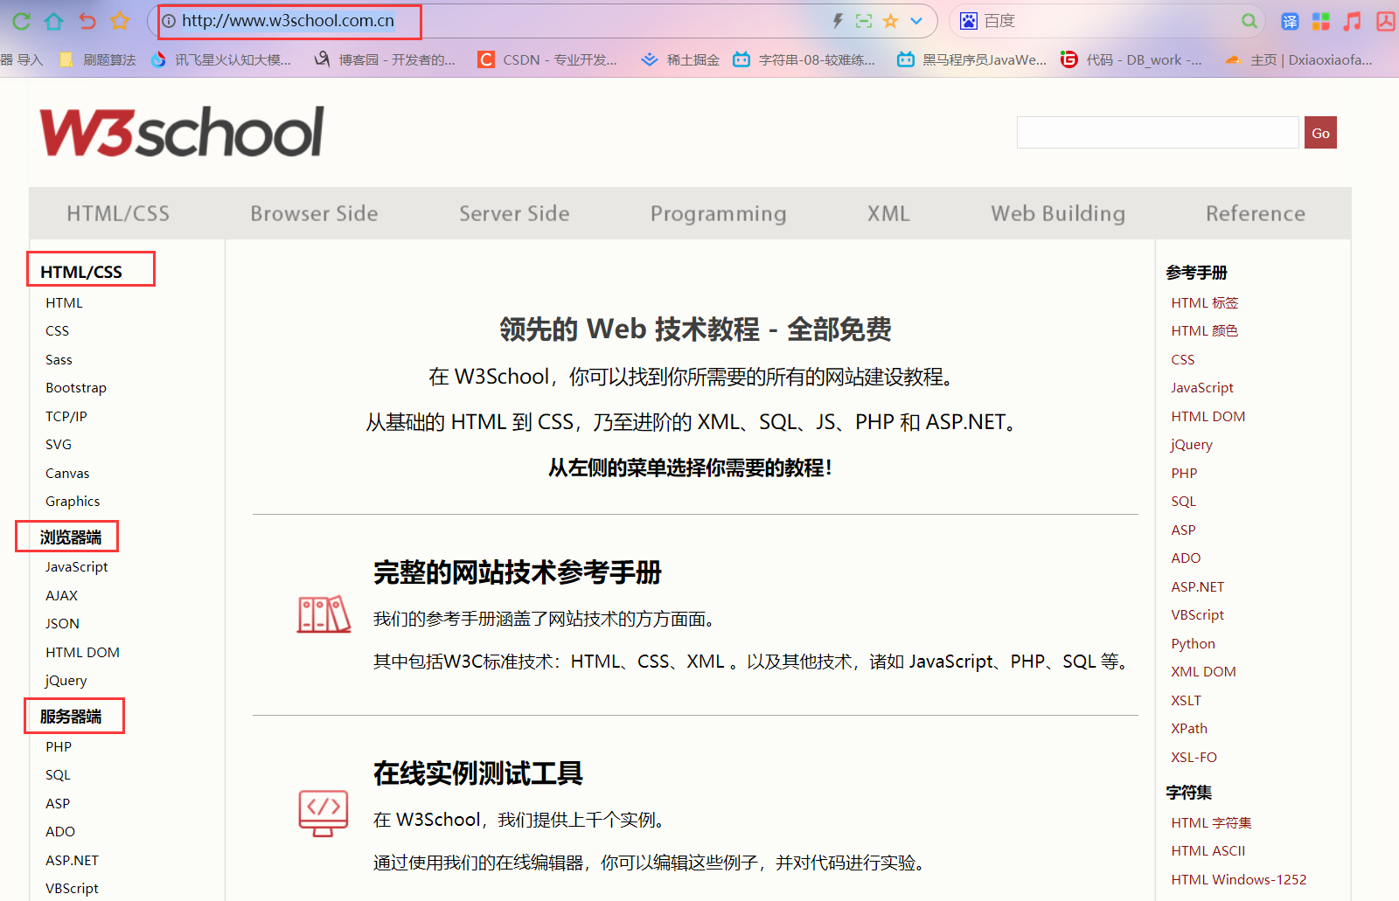Open the XPath reference link
1399x901 pixels.
click(x=1189, y=729)
